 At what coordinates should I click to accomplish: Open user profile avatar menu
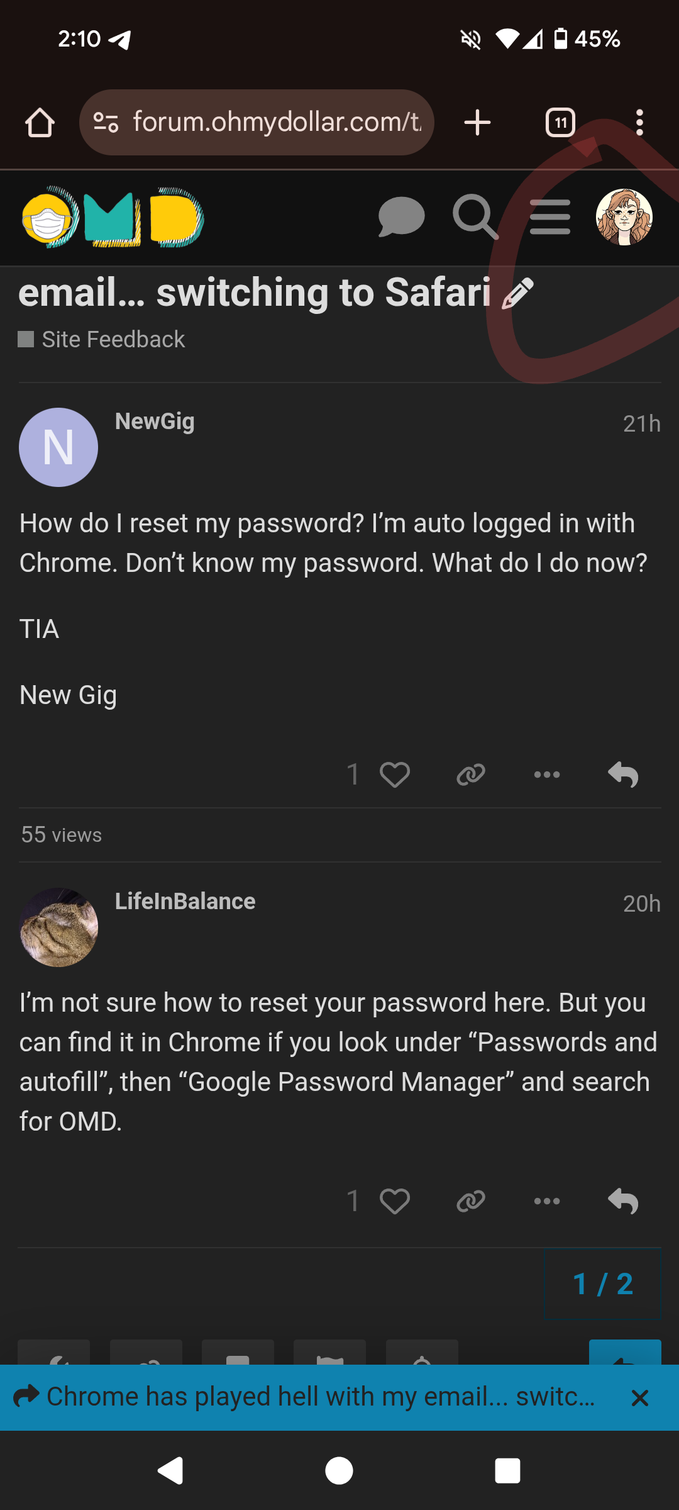(624, 218)
